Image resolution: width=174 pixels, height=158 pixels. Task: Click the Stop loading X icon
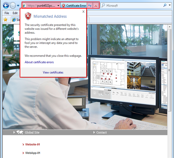96,6
